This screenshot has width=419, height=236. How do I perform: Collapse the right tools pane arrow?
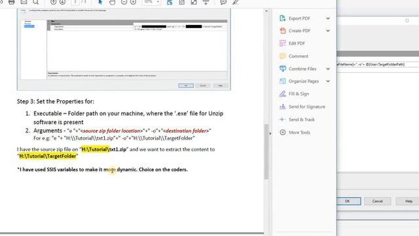[270, 133]
